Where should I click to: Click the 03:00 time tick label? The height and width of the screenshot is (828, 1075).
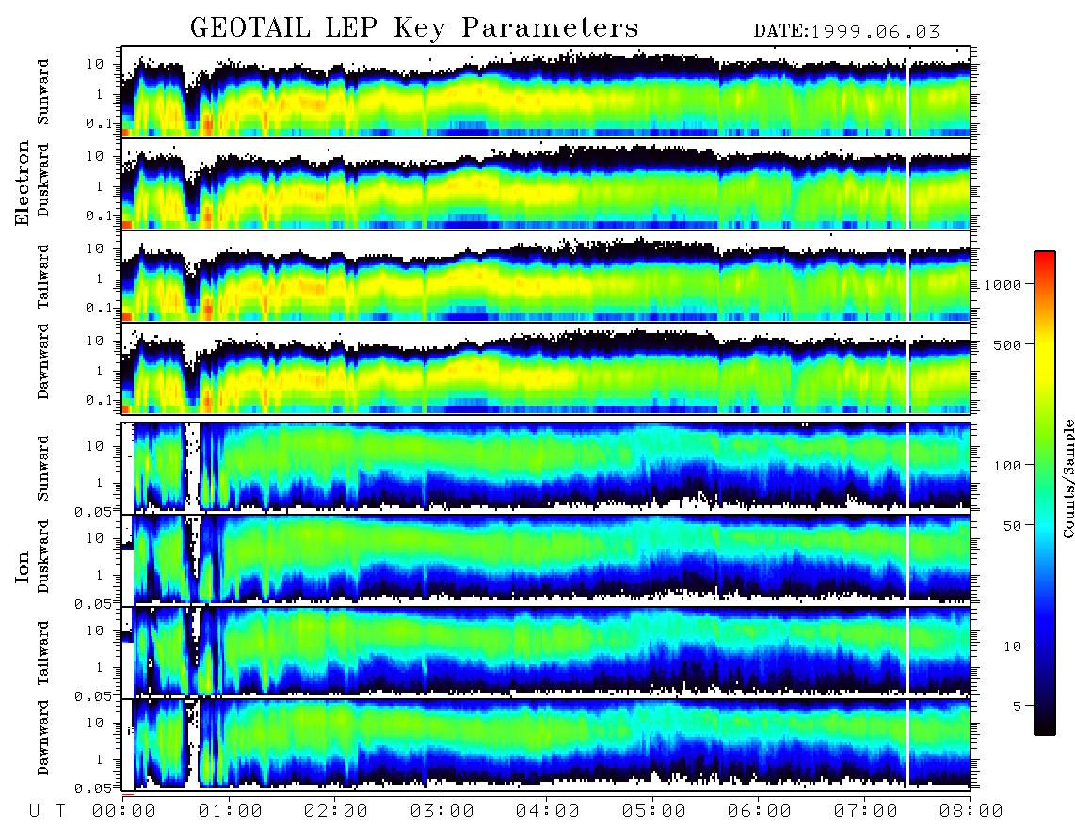[x=442, y=812]
